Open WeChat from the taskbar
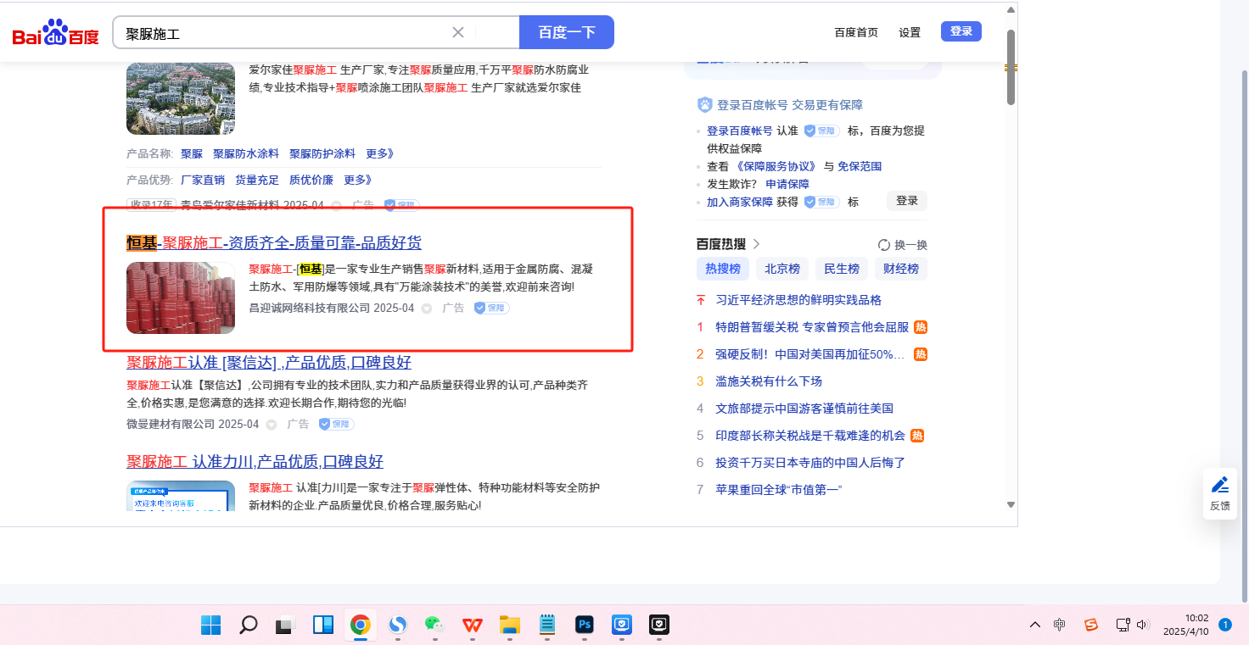Image resolution: width=1249 pixels, height=645 pixels. tap(434, 626)
